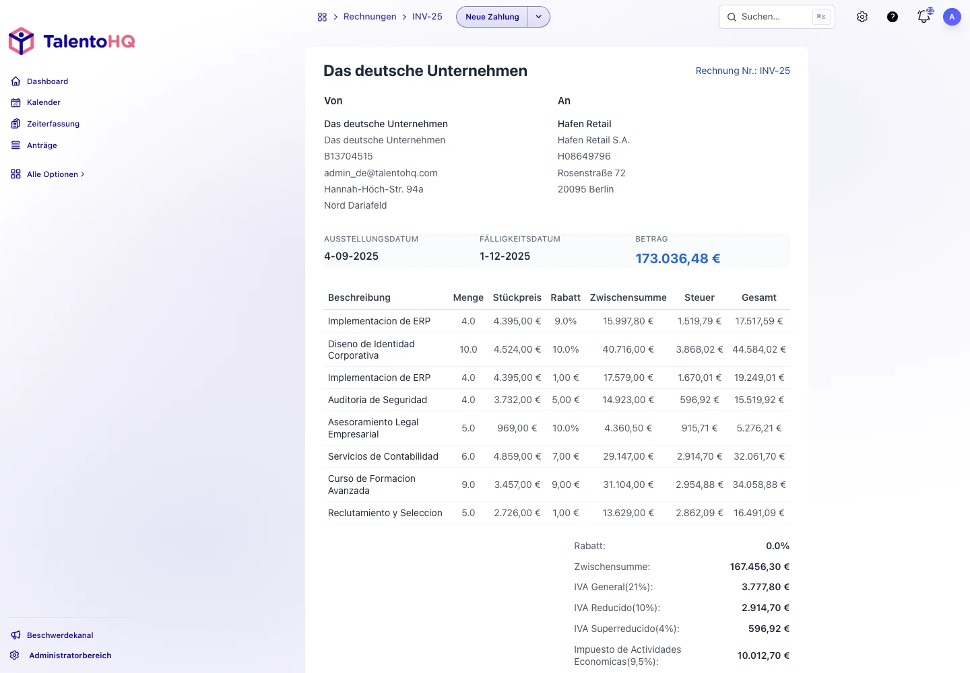
Task: Click Rechnung Nr.: INV-25 link
Action: tap(743, 71)
